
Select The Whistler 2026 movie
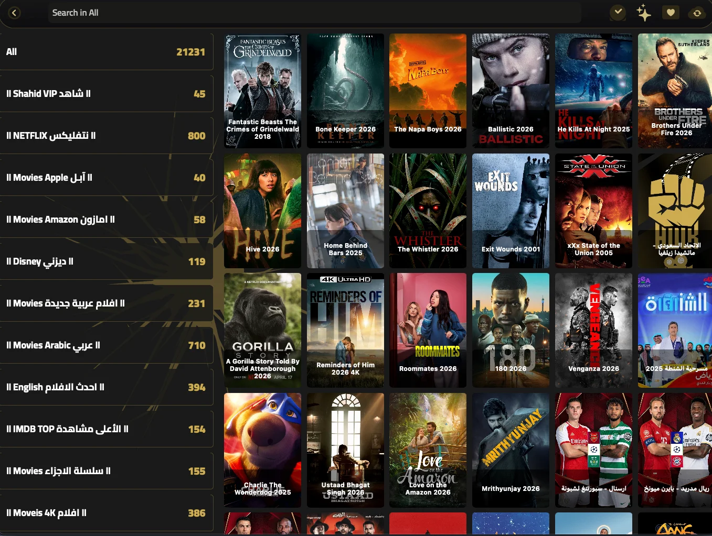pyautogui.click(x=428, y=211)
